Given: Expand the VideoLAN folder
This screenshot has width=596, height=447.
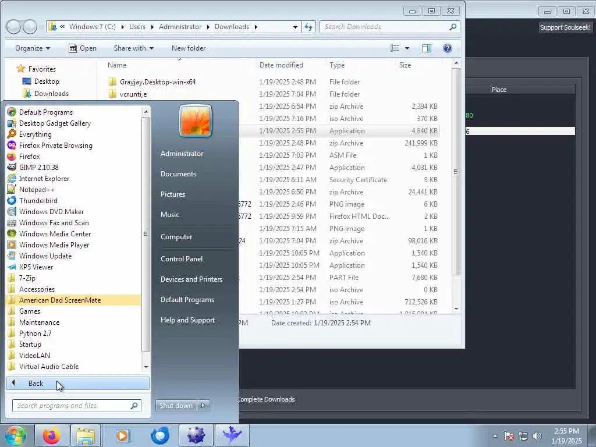Looking at the screenshot, I should click(34, 356).
